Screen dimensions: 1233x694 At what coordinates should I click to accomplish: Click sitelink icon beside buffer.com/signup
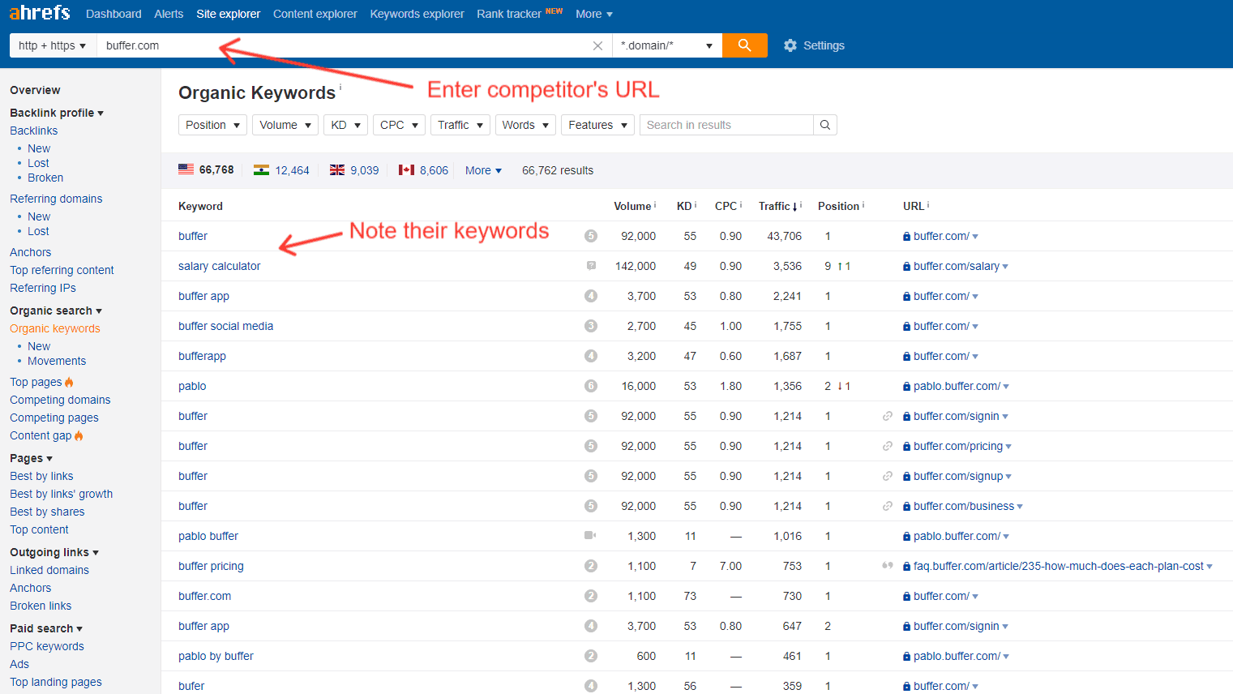pyautogui.click(x=888, y=476)
